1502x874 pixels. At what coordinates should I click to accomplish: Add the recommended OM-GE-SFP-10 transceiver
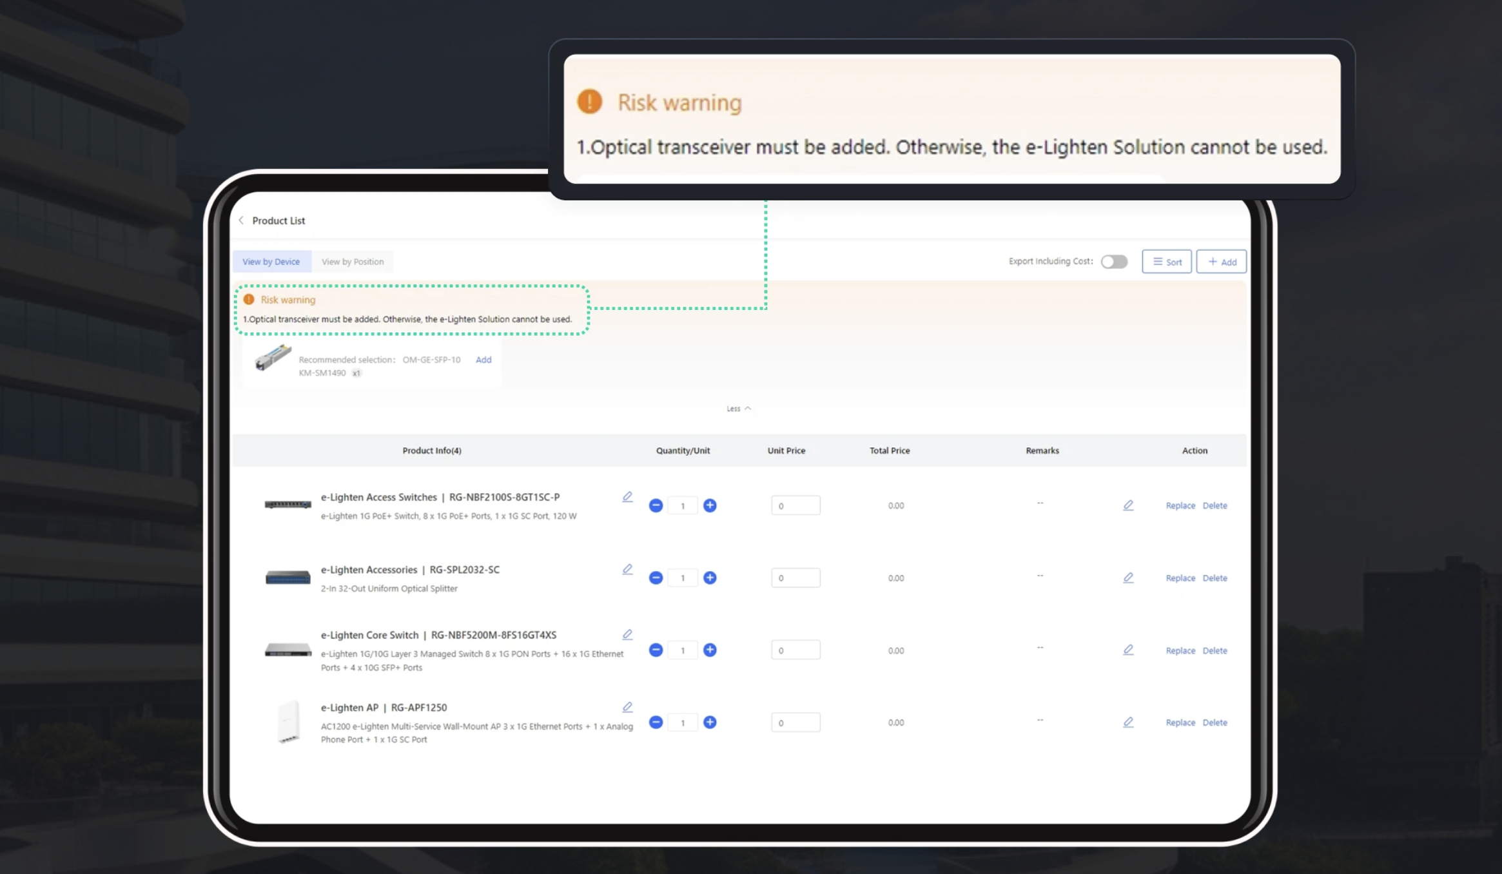point(483,360)
